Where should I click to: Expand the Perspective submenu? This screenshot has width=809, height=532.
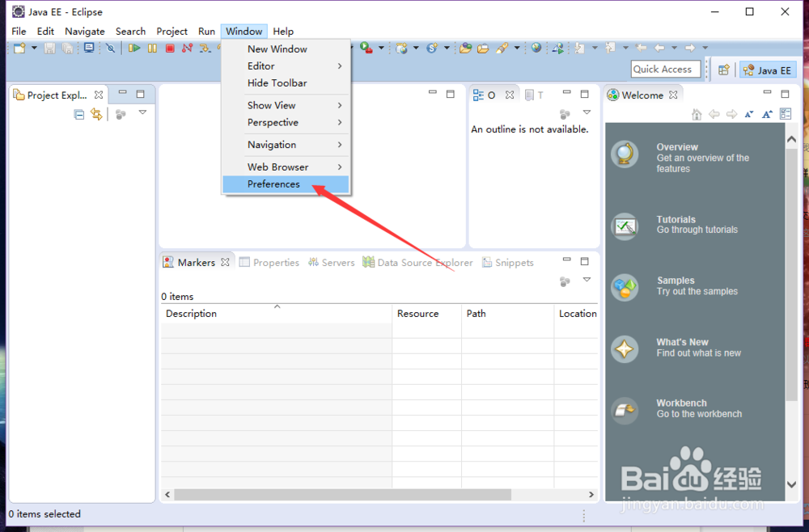[286, 122]
